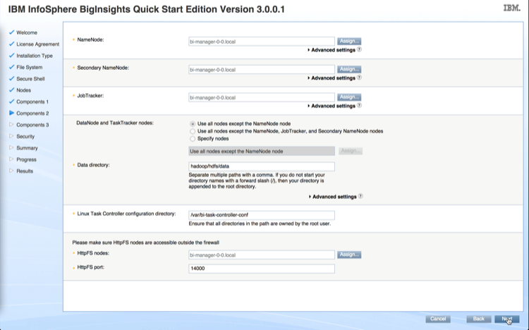Click the pending-step arrow by Progress
Image resolution: width=529 pixels, height=330 pixels.
click(x=11, y=159)
